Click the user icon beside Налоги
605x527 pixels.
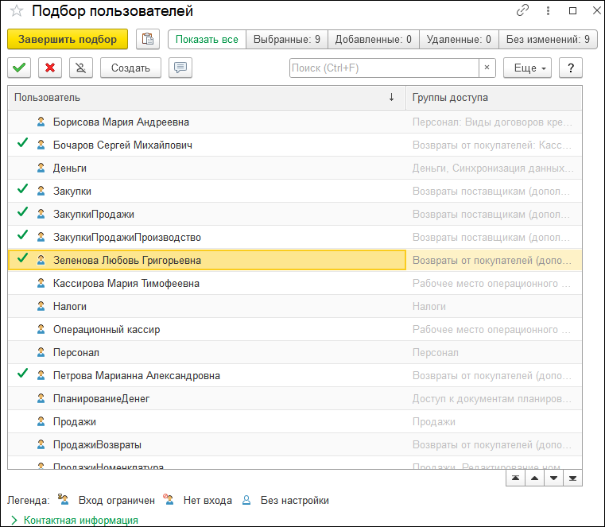(x=41, y=306)
